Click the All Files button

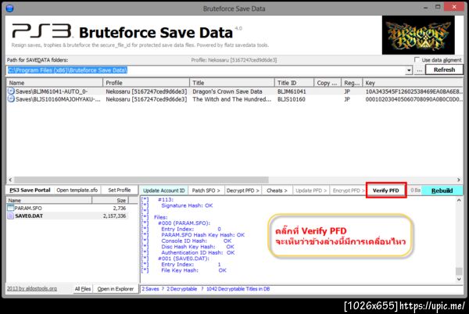tap(83, 288)
